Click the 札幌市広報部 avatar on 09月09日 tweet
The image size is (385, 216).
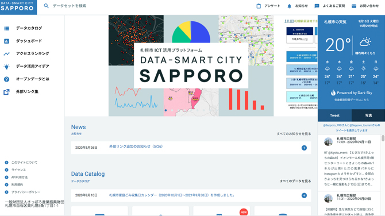328,198
